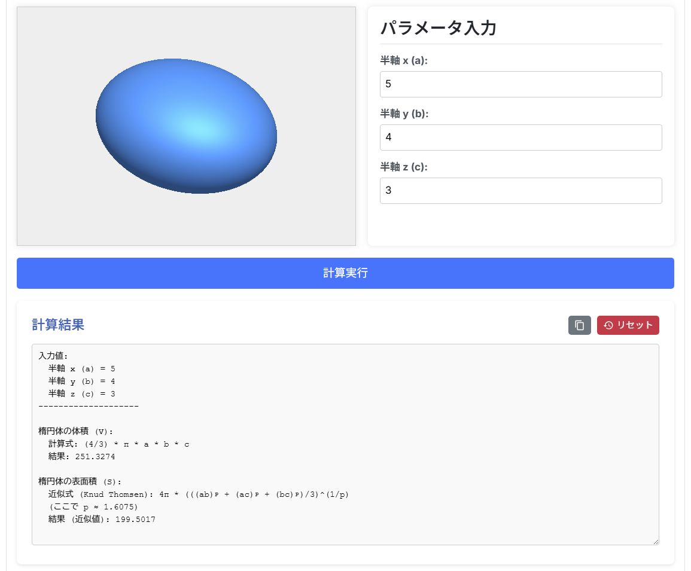Click the blue 計算実行 calculate button
The width and height of the screenshot is (691, 571).
(x=345, y=273)
